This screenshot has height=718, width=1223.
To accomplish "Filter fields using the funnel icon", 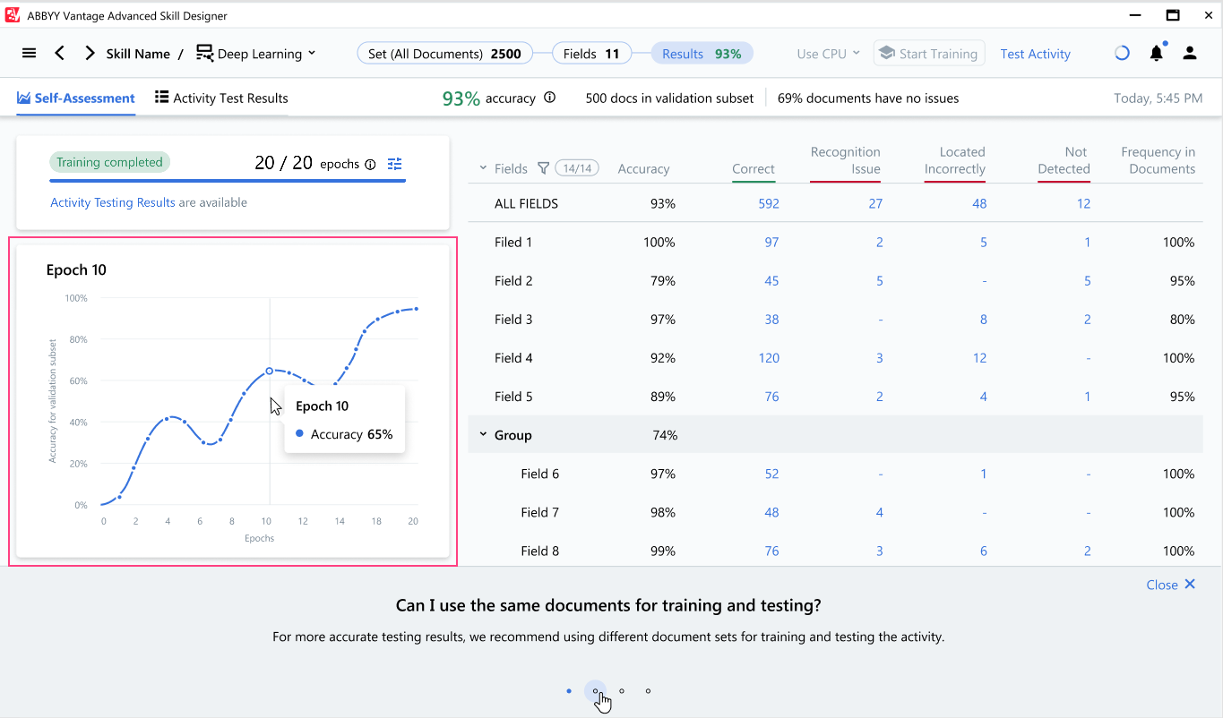I will [544, 167].
